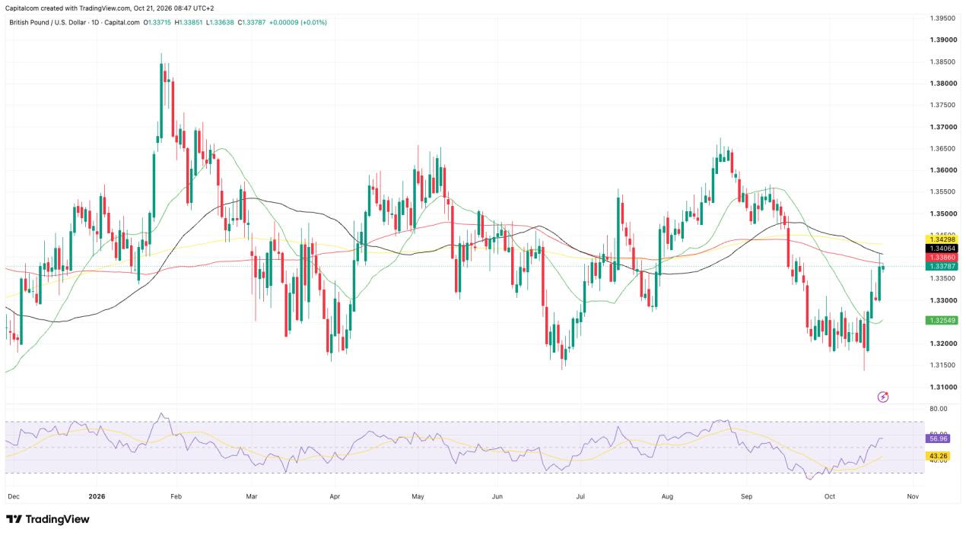Click the Capital.com source label in the legend
Image resolution: width=966 pixels, height=535 pixels.
pyautogui.click(x=122, y=23)
